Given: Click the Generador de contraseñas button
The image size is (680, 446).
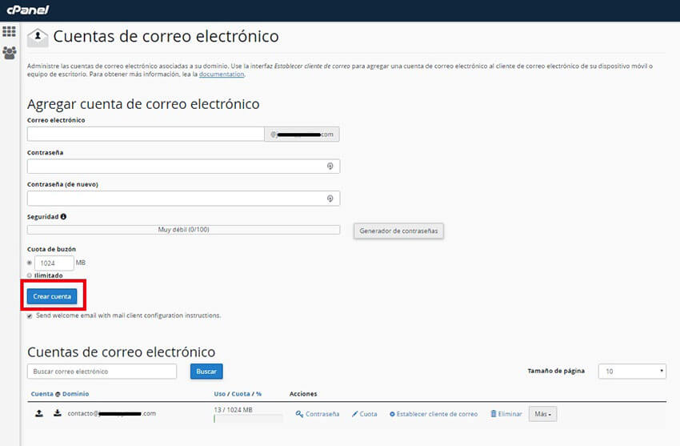Looking at the screenshot, I should (x=398, y=231).
